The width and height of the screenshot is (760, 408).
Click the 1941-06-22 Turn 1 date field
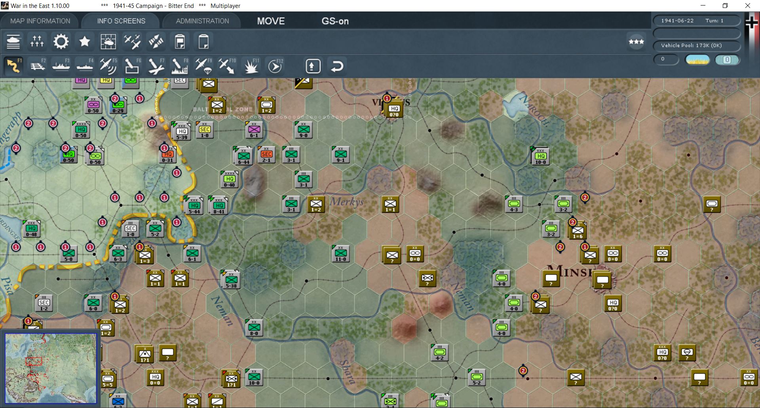[697, 21]
